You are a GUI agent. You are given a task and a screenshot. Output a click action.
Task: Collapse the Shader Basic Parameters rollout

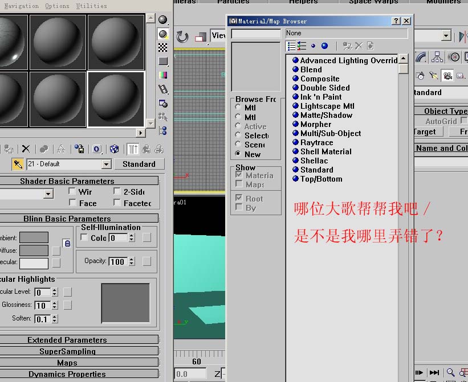(x=79, y=181)
